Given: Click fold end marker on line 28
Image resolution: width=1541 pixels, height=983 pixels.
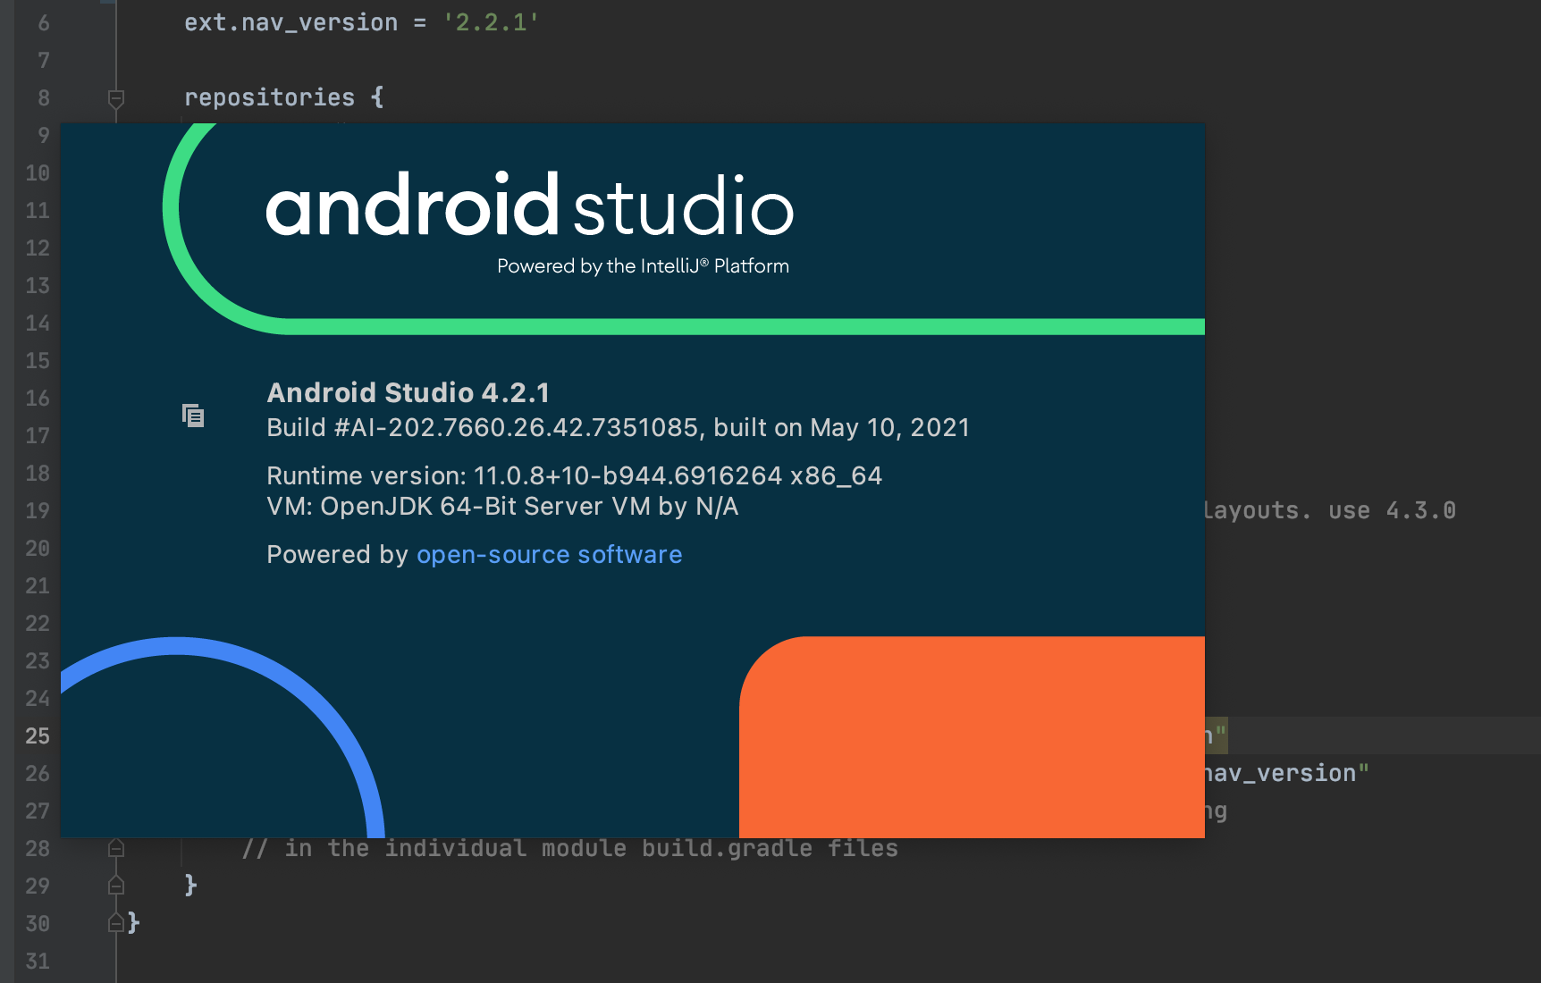Looking at the screenshot, I should click(116, 848).
